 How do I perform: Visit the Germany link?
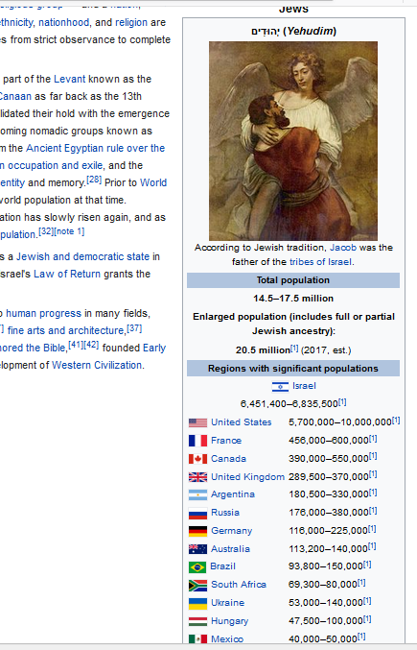click(x=232, y=531)
